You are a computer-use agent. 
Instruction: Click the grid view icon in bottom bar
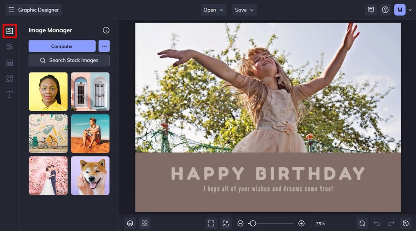145,223
